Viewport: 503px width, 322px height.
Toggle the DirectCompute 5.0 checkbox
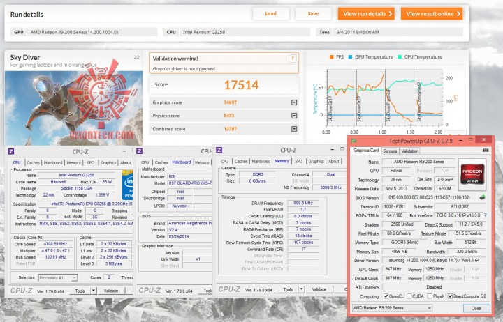450,296
